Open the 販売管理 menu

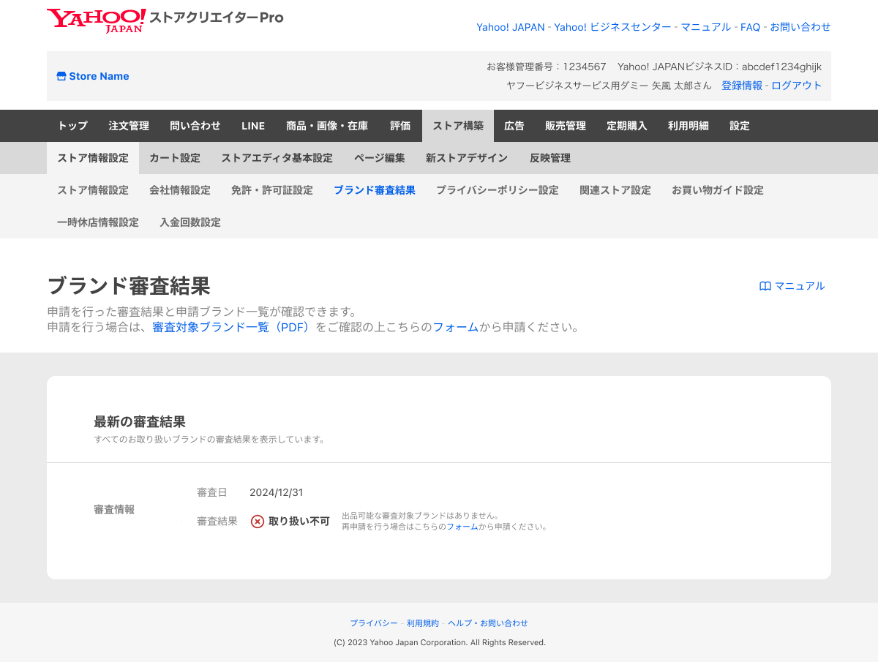pyautogui.click(x=566, y=126)
